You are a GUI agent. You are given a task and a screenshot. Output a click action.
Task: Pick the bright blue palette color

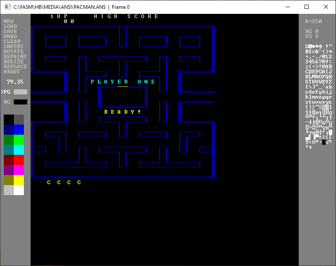pyautogui.click(x=19, y=130)
